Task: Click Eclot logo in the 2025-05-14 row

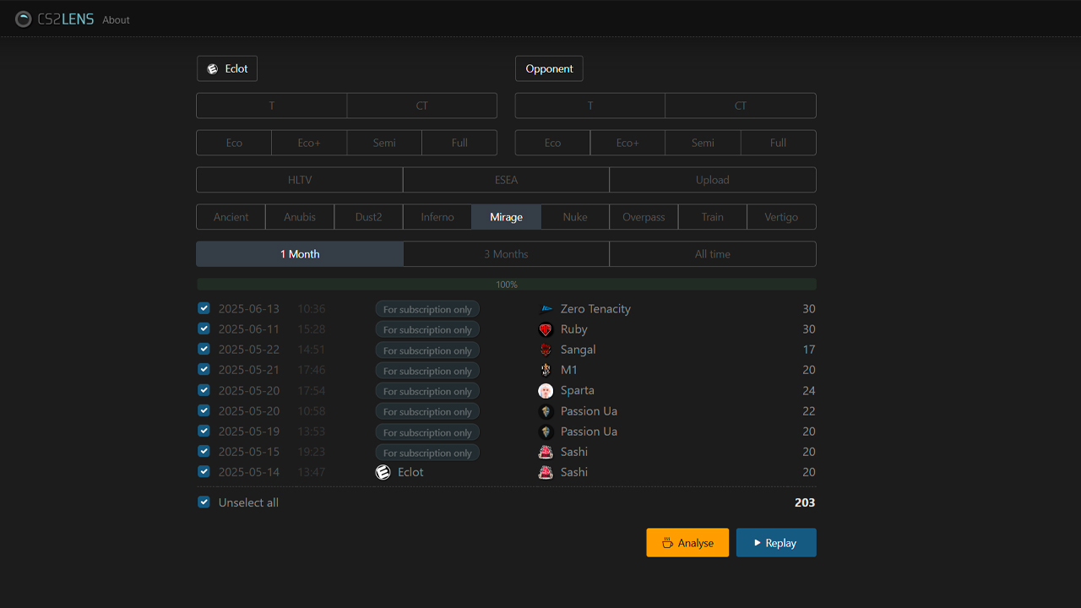Action: pos(383,472)
